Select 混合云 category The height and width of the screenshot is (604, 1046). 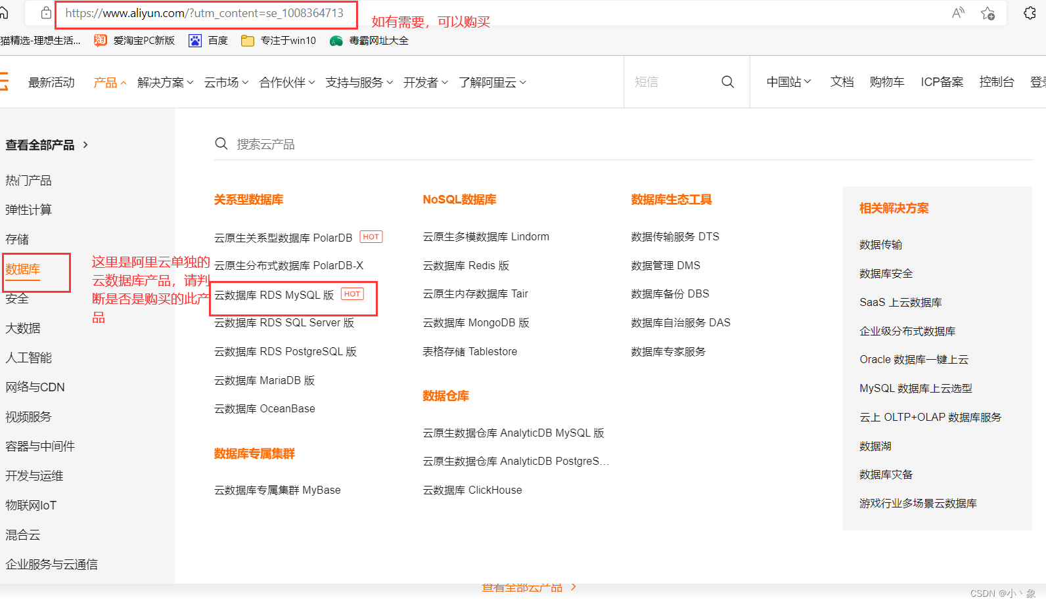23,535
